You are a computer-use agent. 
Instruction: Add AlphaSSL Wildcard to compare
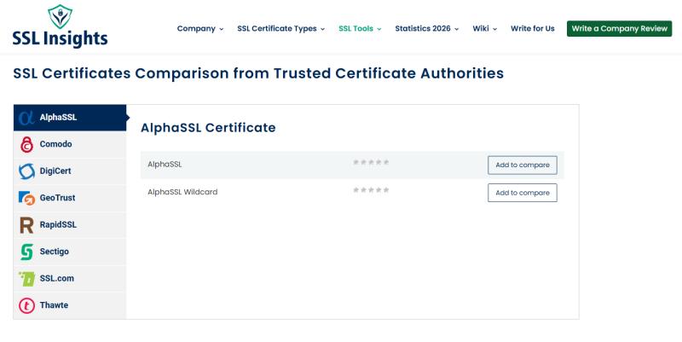(522, 193)
